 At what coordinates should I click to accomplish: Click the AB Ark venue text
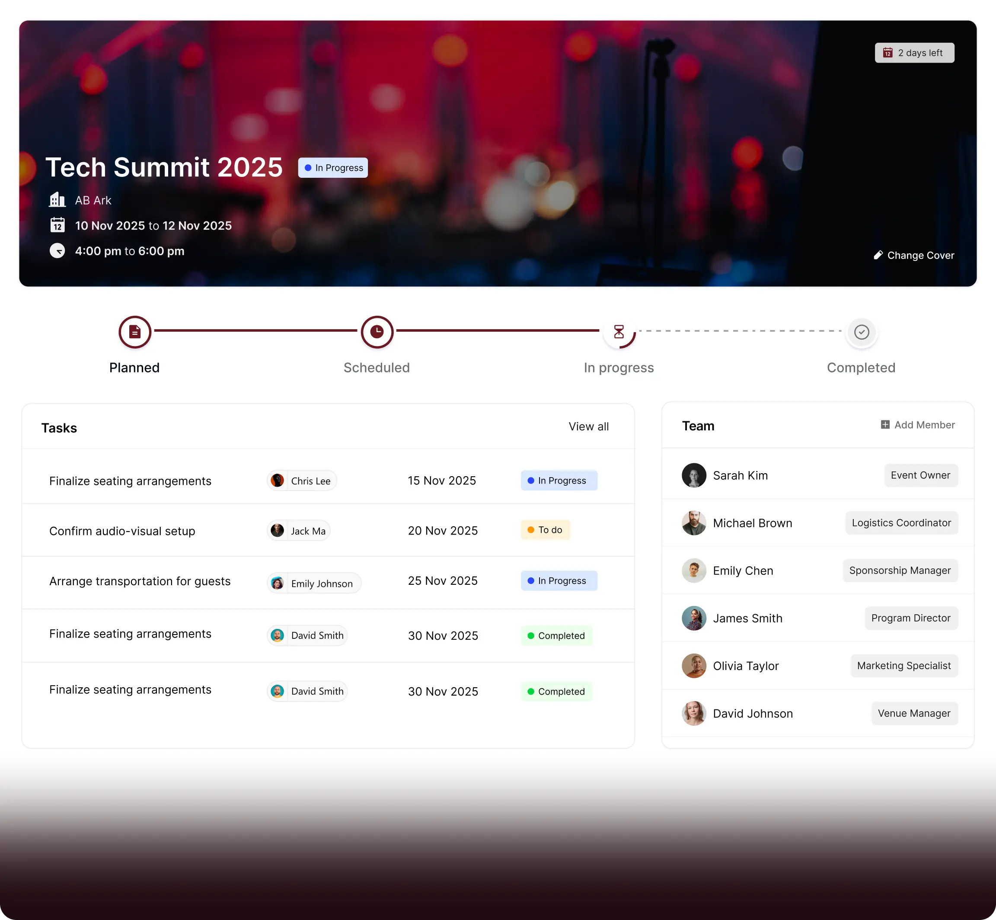[93, 200]
